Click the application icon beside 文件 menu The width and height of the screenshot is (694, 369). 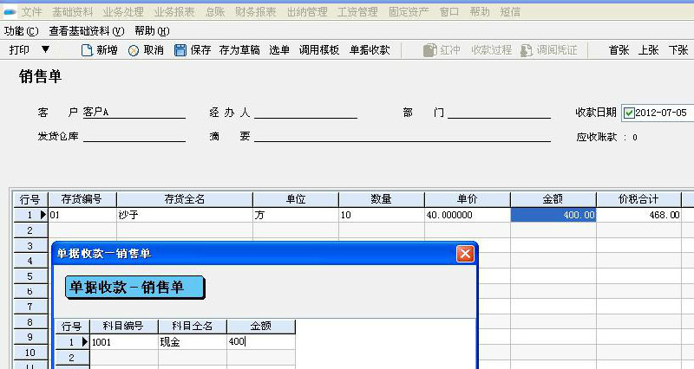(x=10, y=12)
